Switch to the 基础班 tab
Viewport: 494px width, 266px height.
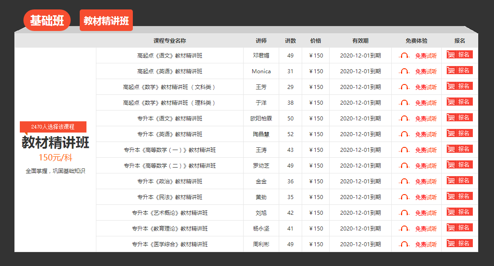coord(47,20)
